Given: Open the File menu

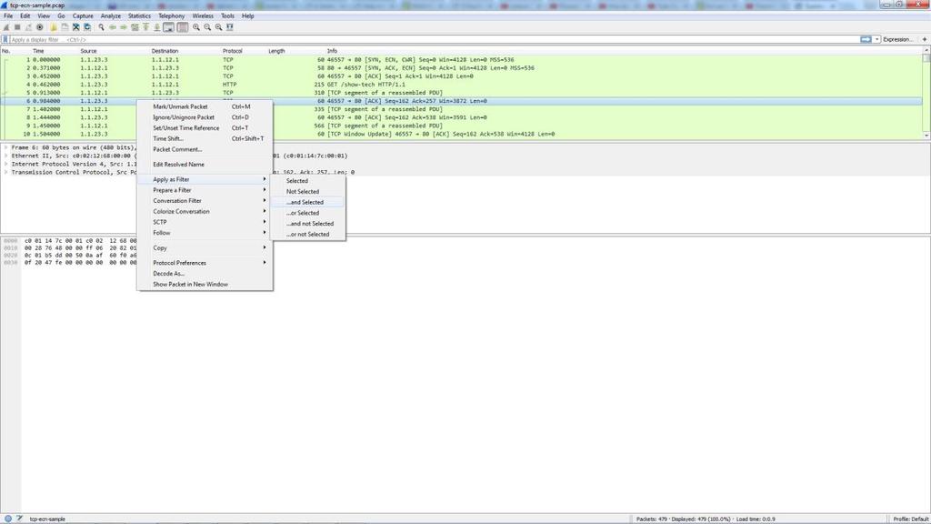Looking at the screenshot, I should click(x=8, y=16).
